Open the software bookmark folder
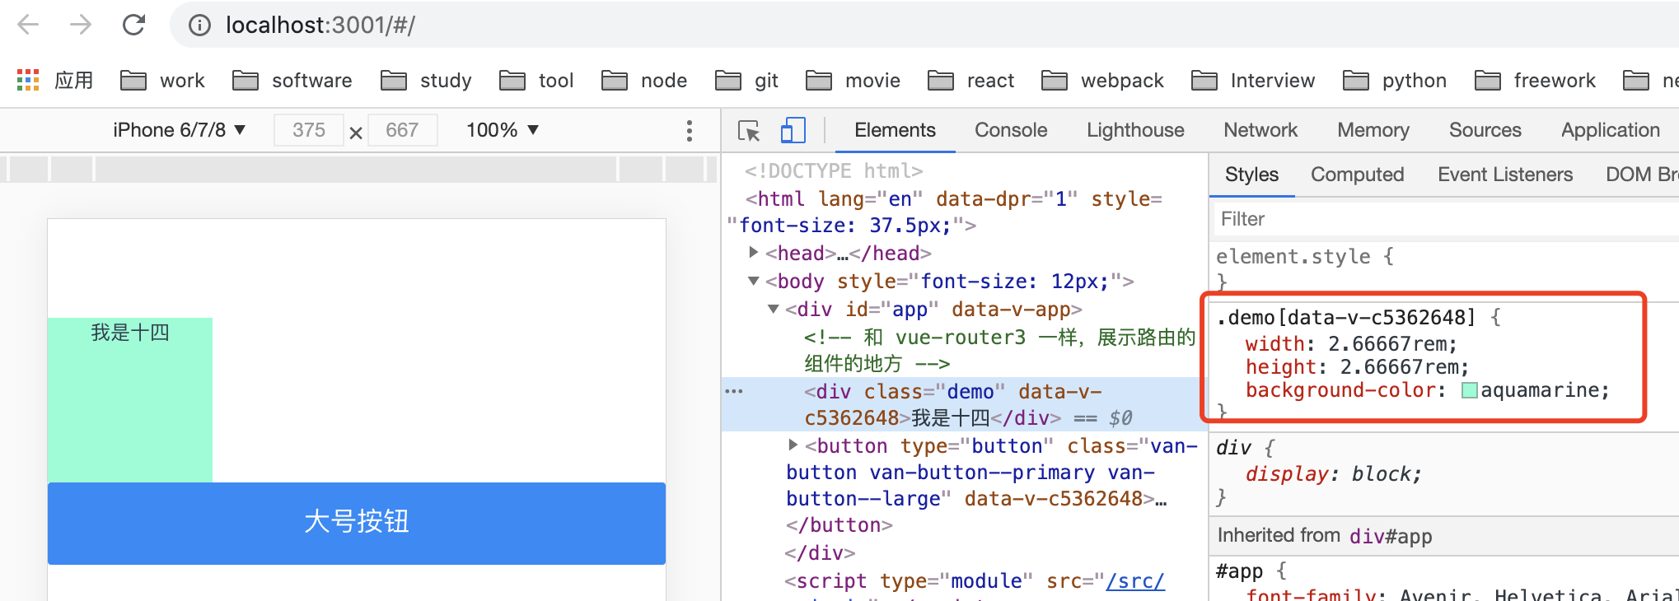 click(292, 80)
